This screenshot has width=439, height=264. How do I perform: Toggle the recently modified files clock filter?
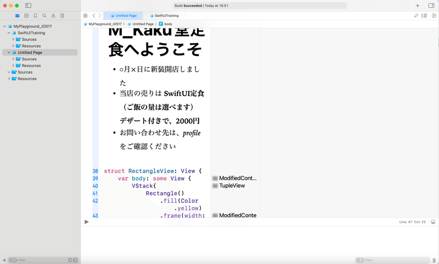[x=70, y=260]
